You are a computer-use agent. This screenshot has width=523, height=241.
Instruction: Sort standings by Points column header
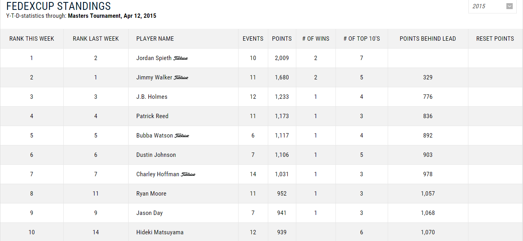click(282, 39)
